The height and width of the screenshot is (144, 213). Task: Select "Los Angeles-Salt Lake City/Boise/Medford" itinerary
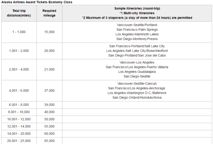[x=137, y=51]
